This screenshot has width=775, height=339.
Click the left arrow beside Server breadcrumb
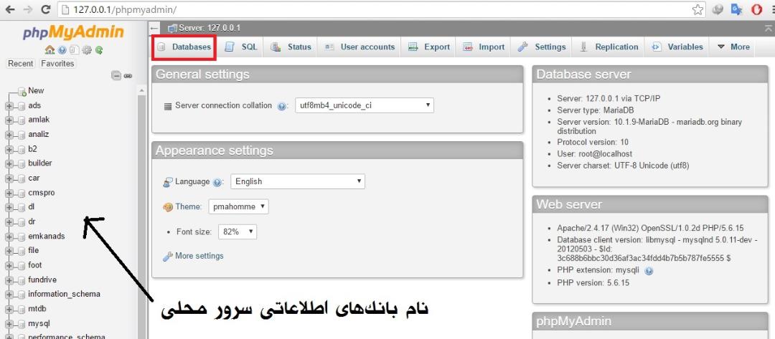point(155,29)
